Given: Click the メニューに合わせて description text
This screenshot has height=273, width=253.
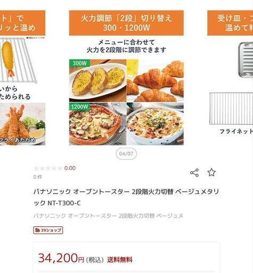Looking at the screenshot, I should [126, 46].
